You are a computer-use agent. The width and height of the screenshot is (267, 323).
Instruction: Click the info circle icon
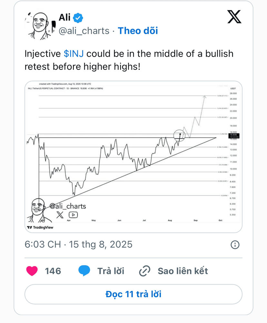click(235, 245)
